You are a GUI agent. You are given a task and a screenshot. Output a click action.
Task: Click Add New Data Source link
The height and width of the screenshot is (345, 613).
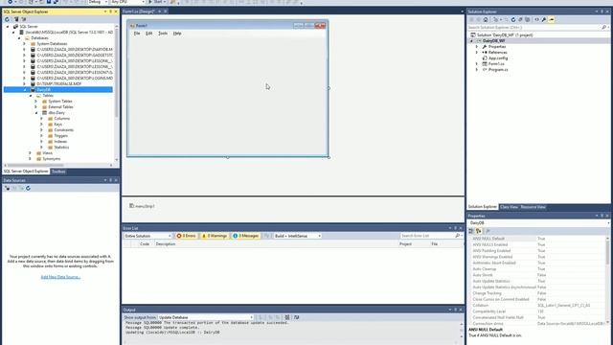click(x=60, y=277)
